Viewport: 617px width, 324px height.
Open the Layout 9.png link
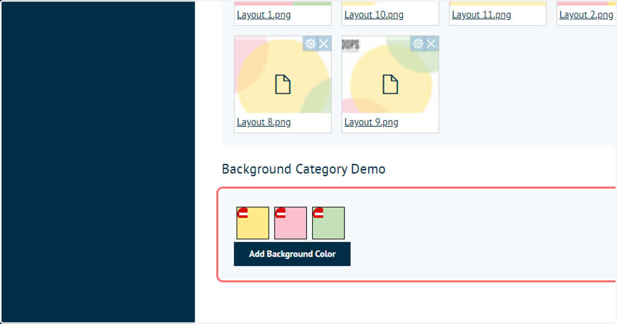point(371,122)
